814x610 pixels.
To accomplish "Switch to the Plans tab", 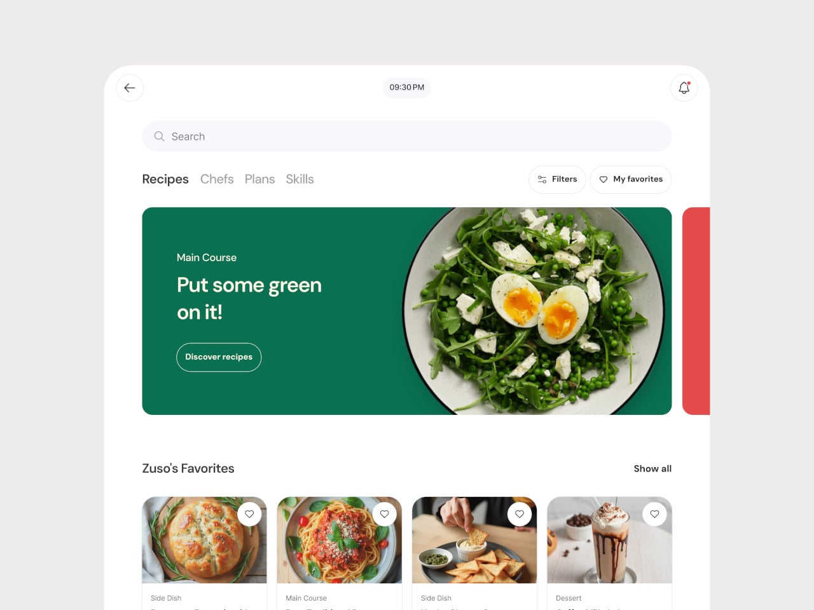I will (x=259, y=179).
